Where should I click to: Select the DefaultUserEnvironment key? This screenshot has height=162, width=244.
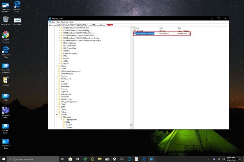tap(71, 71)
